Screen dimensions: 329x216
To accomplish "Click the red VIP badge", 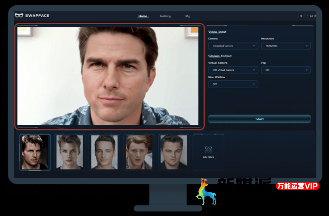I will tap(298, 186).
